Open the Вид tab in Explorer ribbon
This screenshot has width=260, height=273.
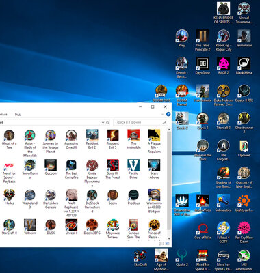click(18, 114)
